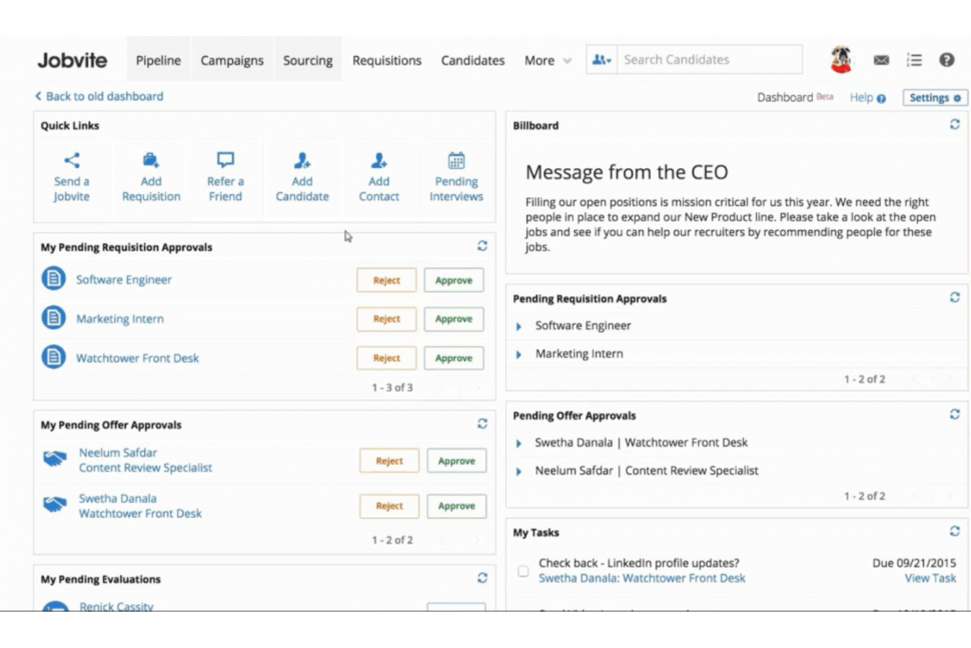Click the Add Requisition icon

[151, 160]
